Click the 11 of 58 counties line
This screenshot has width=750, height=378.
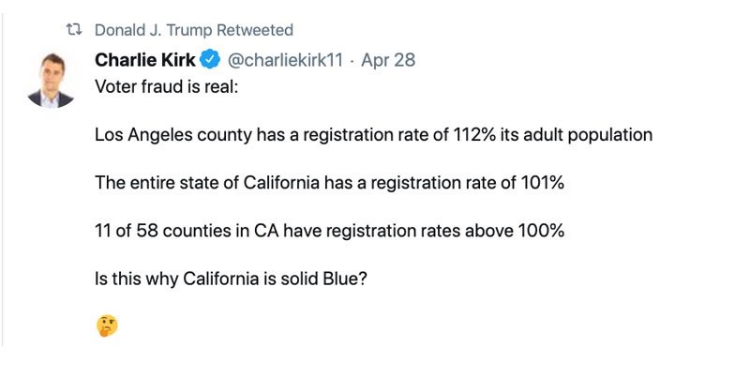coord(330,231)
